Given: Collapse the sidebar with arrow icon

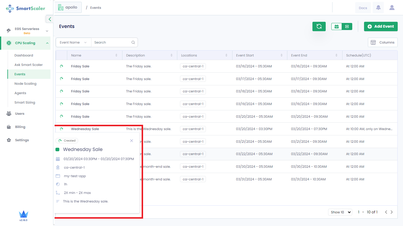Looking at the screenshot, I should [50, 19].
